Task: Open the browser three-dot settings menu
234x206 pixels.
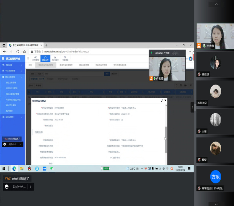Action: coord(190,51)
